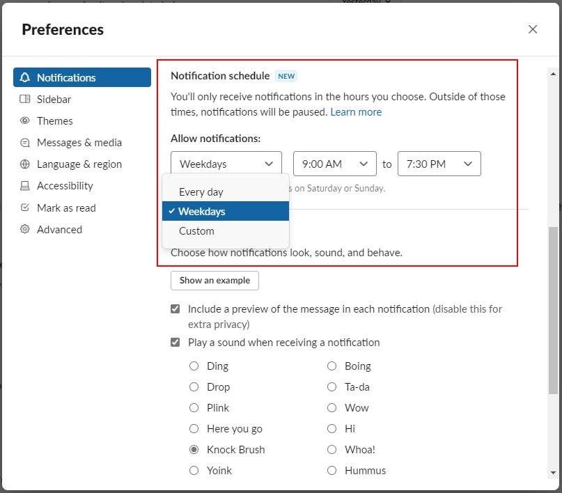Disable message preview in notifications
562x493 pixels.
[175, 308]
